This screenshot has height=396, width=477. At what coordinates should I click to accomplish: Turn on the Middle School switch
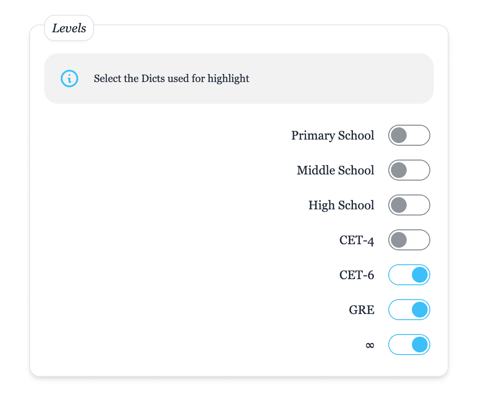(409, 170)
